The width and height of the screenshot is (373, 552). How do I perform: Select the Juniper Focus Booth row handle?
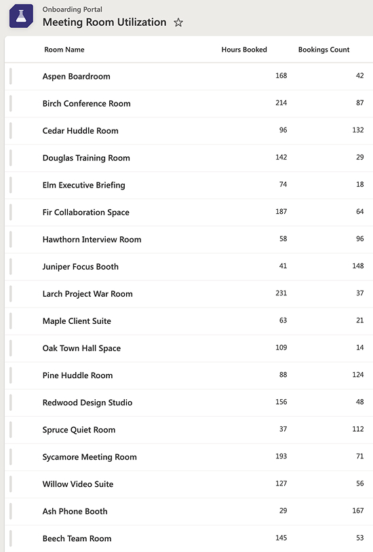11,267
